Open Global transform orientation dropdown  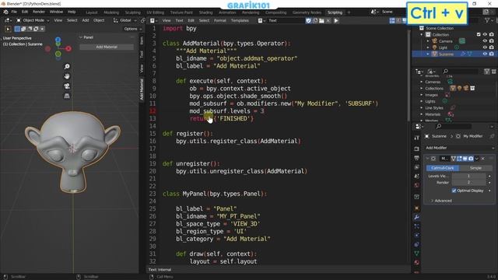click(125, 20)
